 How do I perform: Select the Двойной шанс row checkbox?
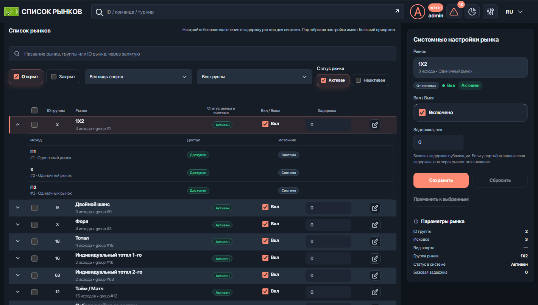[34, 207]
